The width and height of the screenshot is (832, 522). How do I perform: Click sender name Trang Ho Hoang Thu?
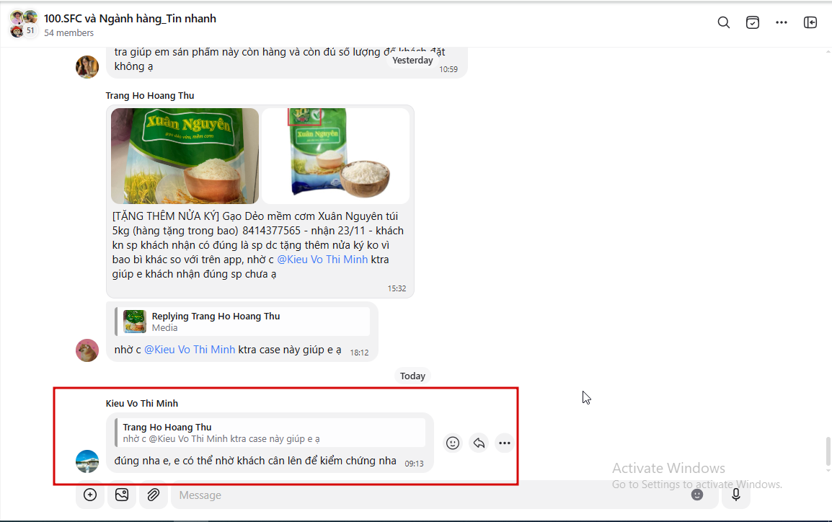coord(150,95)
